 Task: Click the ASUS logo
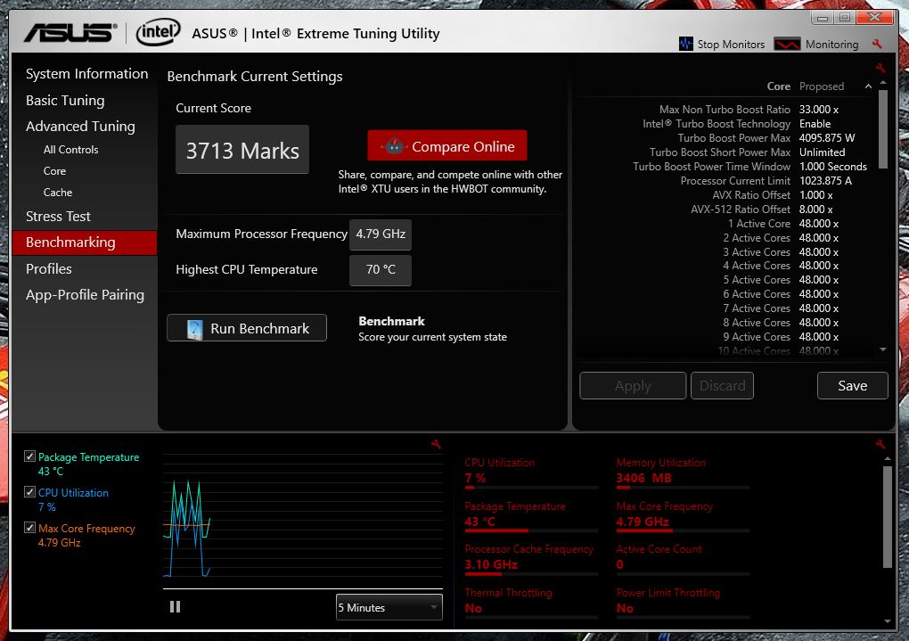tap(70, 32)
